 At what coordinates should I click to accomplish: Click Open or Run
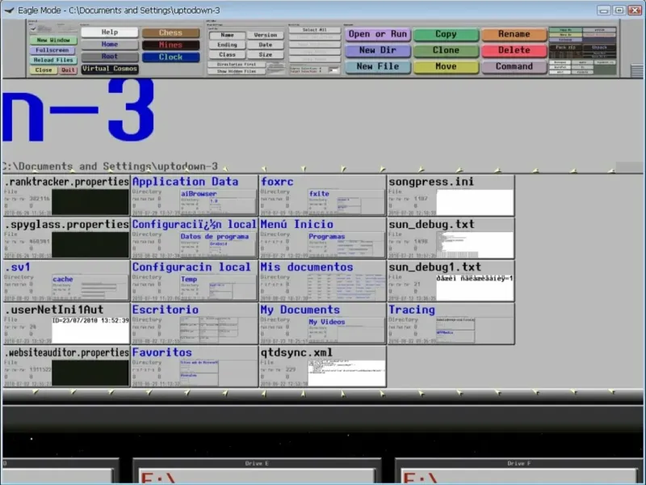[378, 34]
